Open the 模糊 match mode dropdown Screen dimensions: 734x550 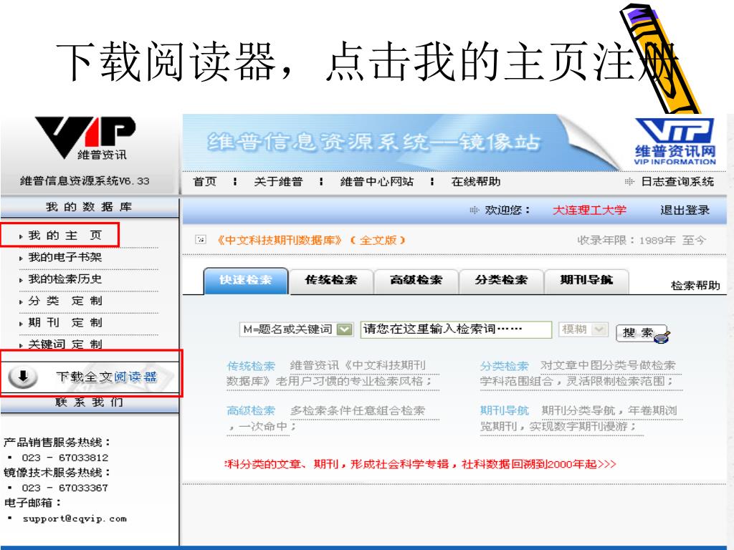click(x=583, y=329)
